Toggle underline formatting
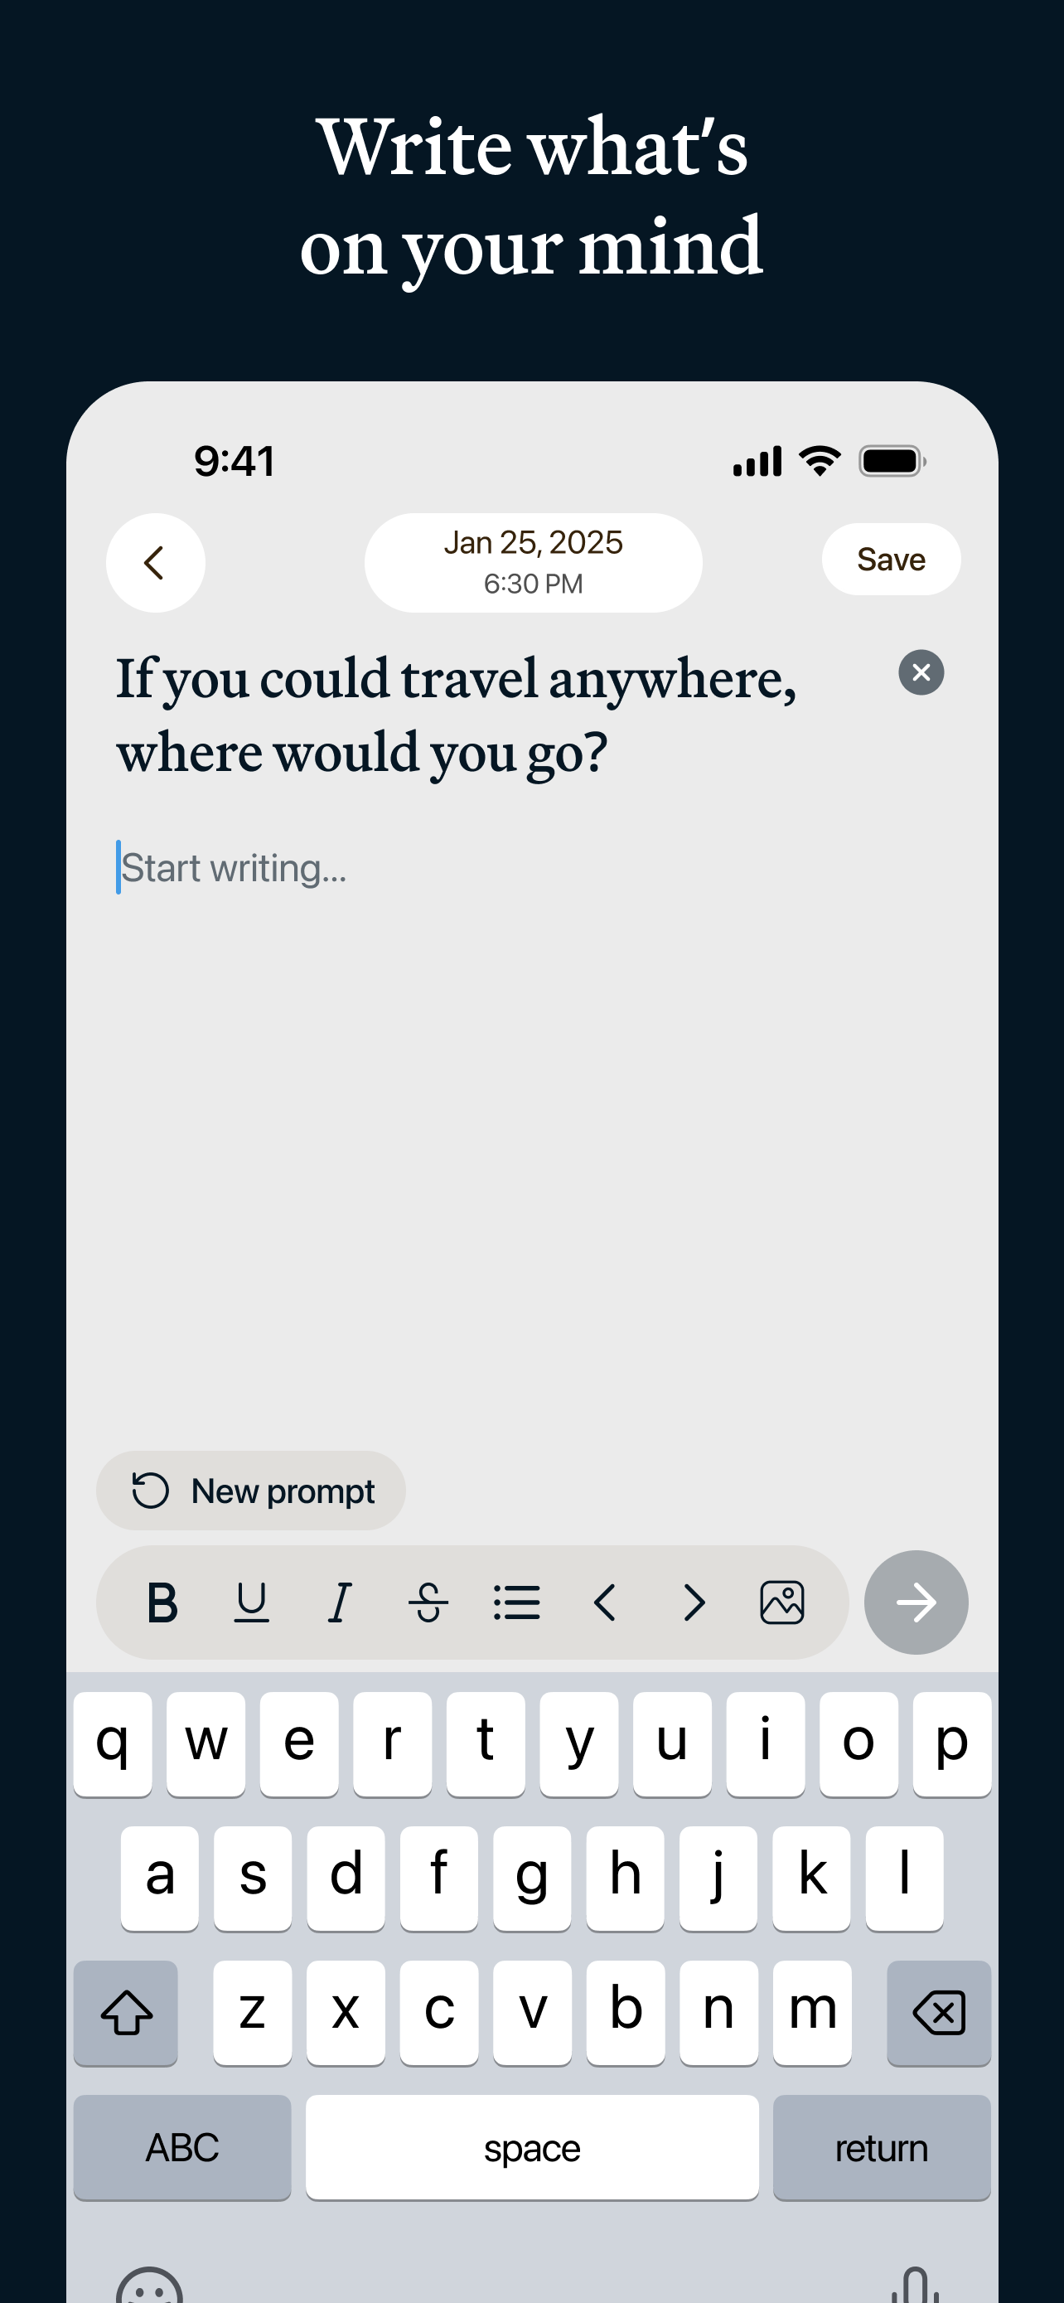Viewport: 1064px width, 2303px height. (x=251, y=1602)
